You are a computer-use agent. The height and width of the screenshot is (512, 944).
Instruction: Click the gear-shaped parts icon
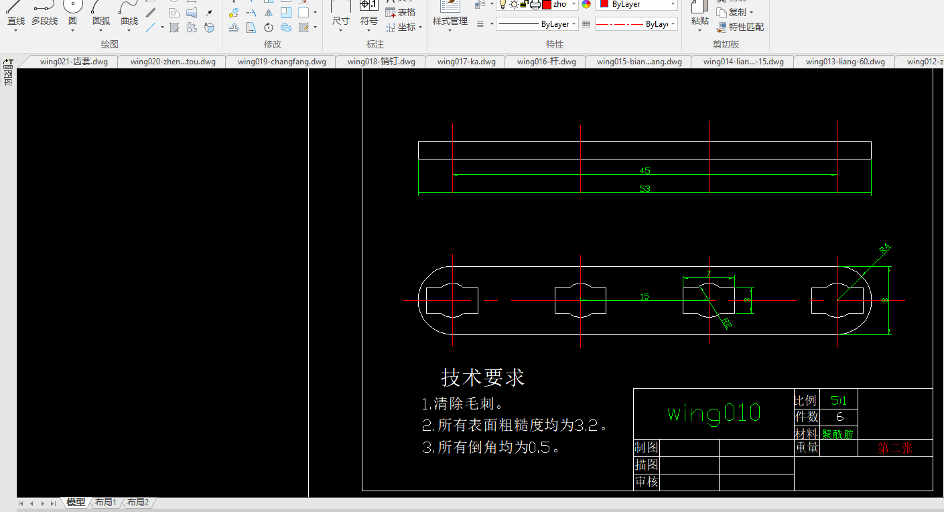tap(192, 27)
